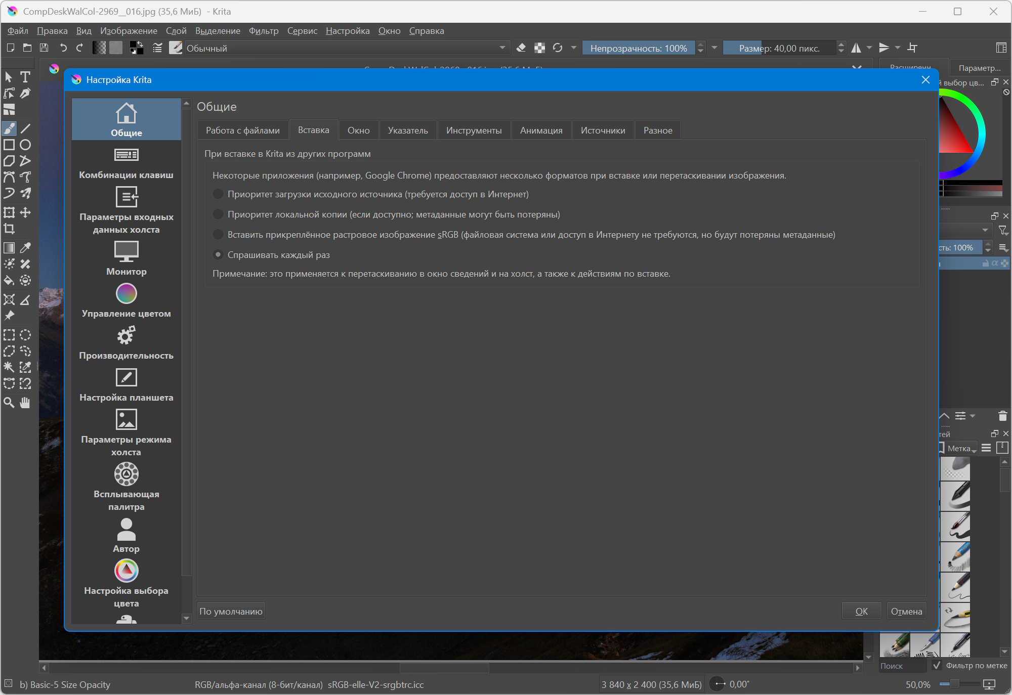This screenshot has height=695, width=1012.
Task: Click the Save document icon
Action: click(x=44, y=48)
